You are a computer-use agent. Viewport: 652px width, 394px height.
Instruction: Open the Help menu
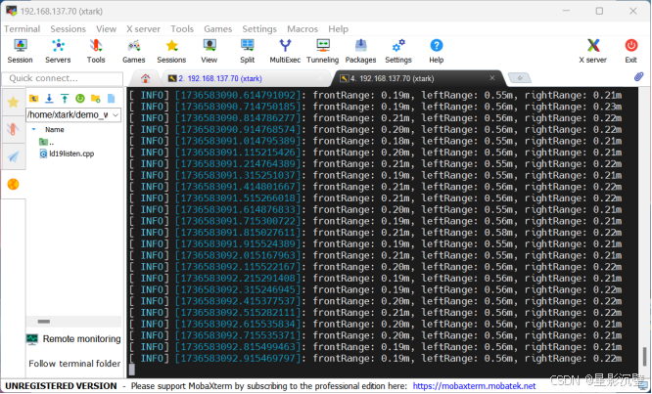click(x=338, y=29)
